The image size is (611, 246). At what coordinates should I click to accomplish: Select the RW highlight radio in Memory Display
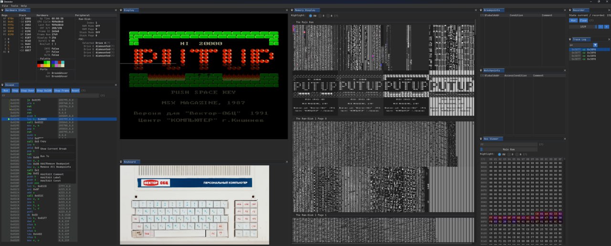point(311,16)
